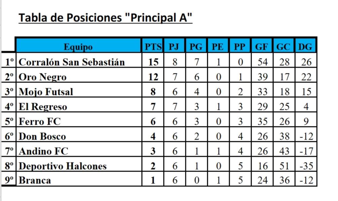Image resolution: width=338 pixels, height=201 pixels.
Task: Click the PTS column header
Action: coord(153,47)
